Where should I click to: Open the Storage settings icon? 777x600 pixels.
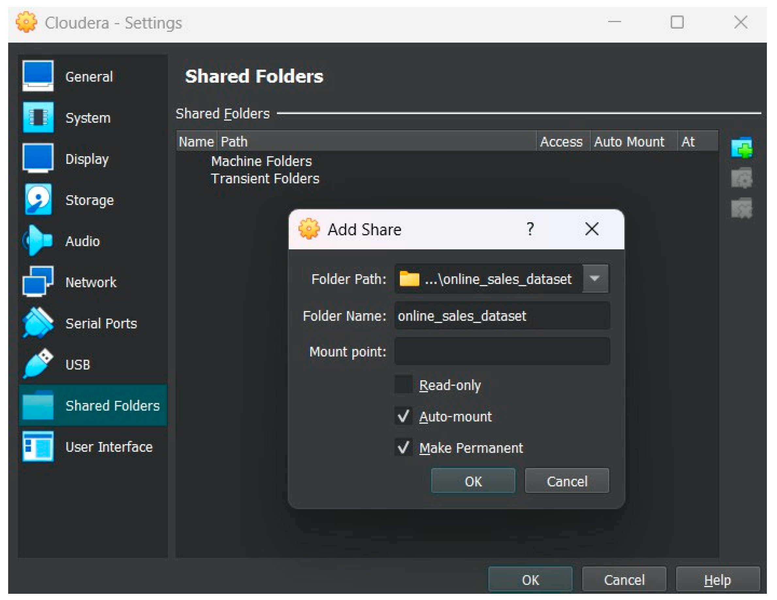[x=38, y=200]
